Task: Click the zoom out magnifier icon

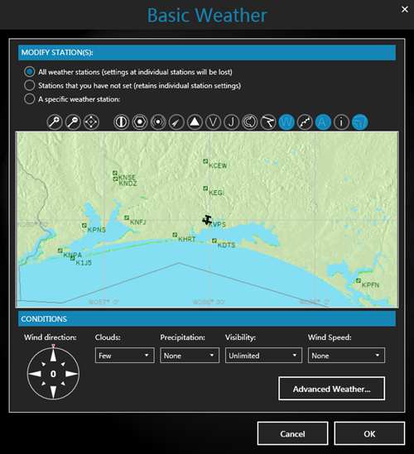Action: click(x=73, y=122)
